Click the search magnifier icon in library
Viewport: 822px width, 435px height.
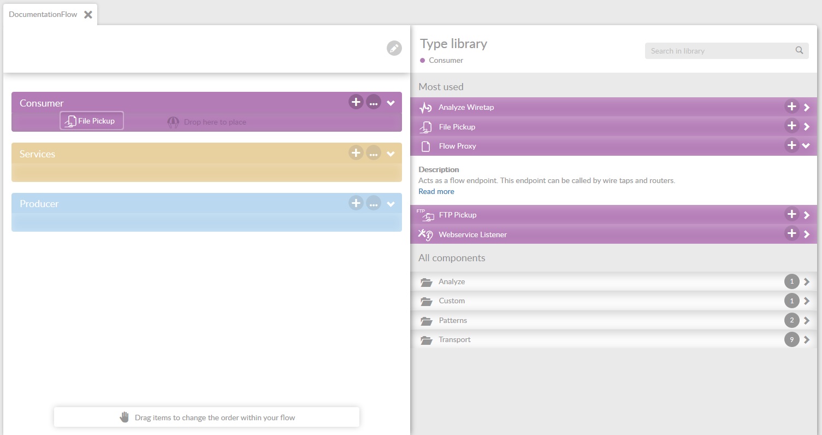(799, 51)
